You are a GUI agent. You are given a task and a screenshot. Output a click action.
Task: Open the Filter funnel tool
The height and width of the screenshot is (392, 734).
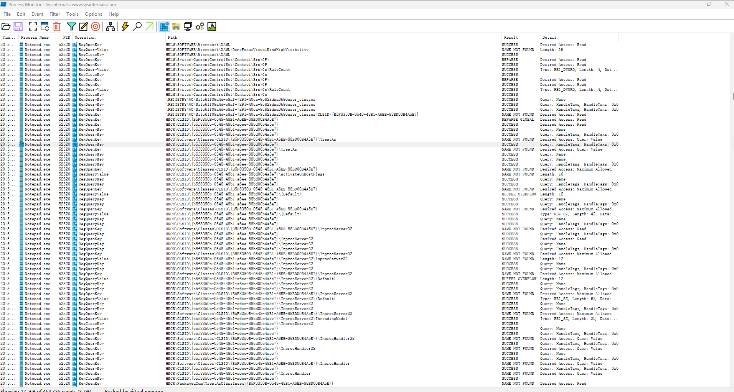click(71, 26)
